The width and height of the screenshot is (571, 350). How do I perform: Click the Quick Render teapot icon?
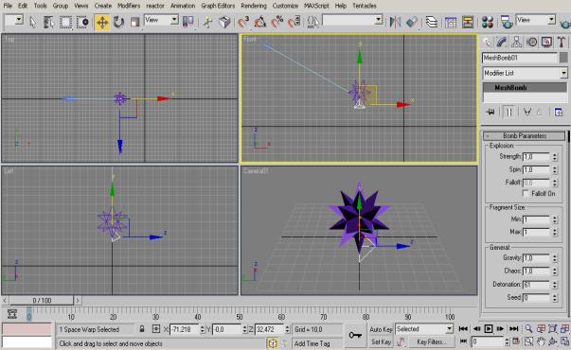pos(565,24)
